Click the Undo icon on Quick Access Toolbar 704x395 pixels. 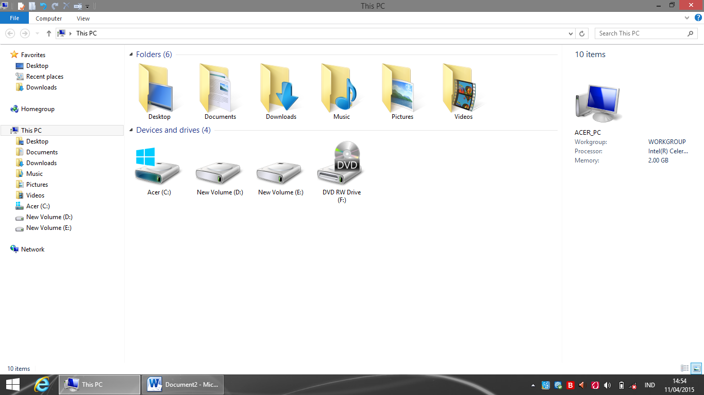(44, 6)
